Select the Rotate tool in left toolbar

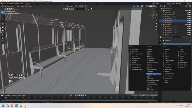pyautogui.click(x=3, y=23)
